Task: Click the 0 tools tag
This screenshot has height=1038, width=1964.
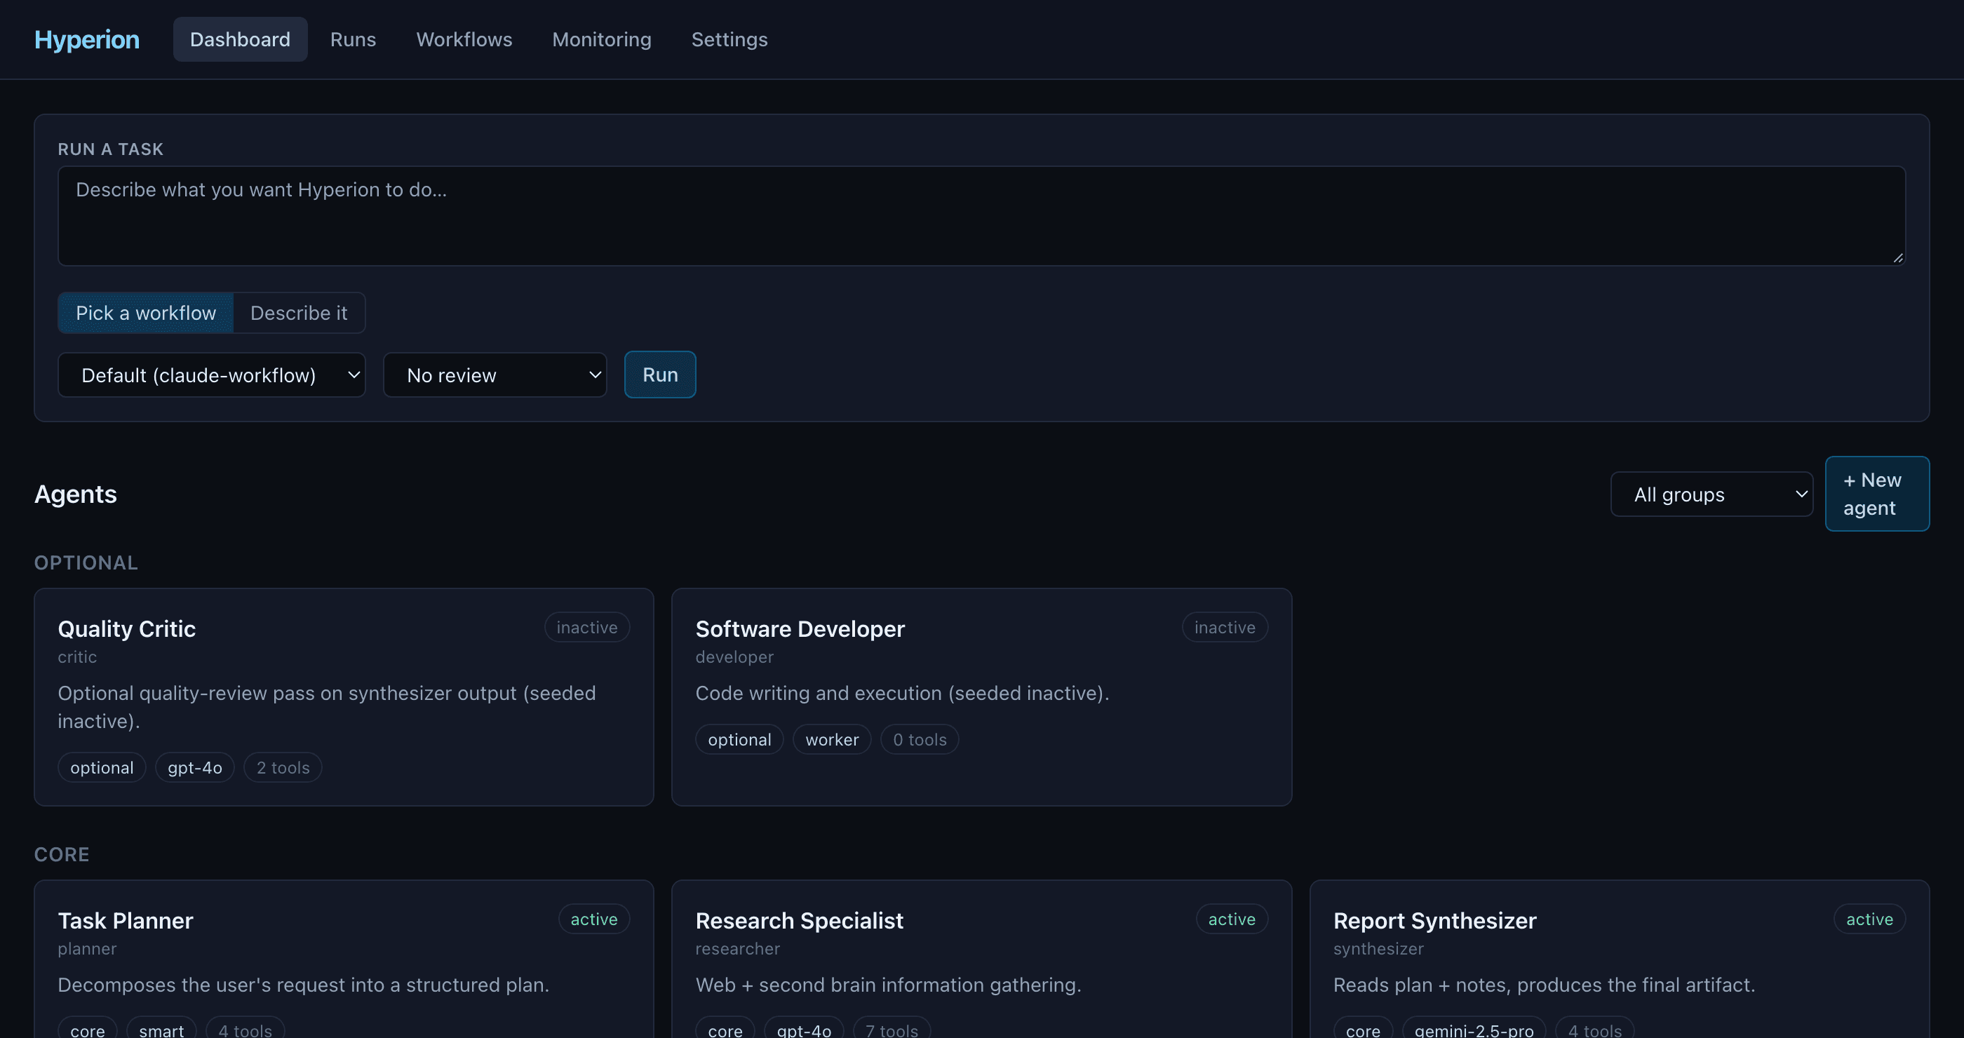Action: pyautogui.click(x=920, y=739)
